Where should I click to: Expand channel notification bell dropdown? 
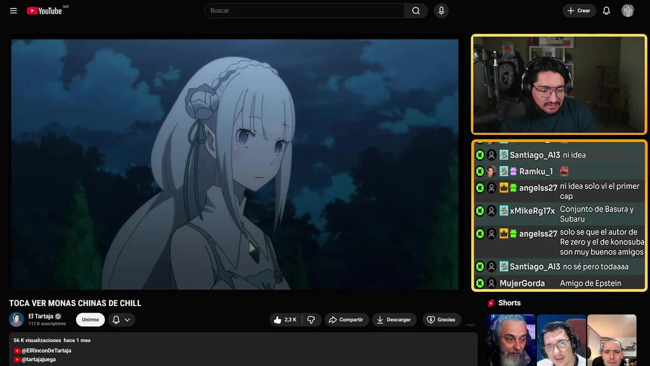(121, 320)
